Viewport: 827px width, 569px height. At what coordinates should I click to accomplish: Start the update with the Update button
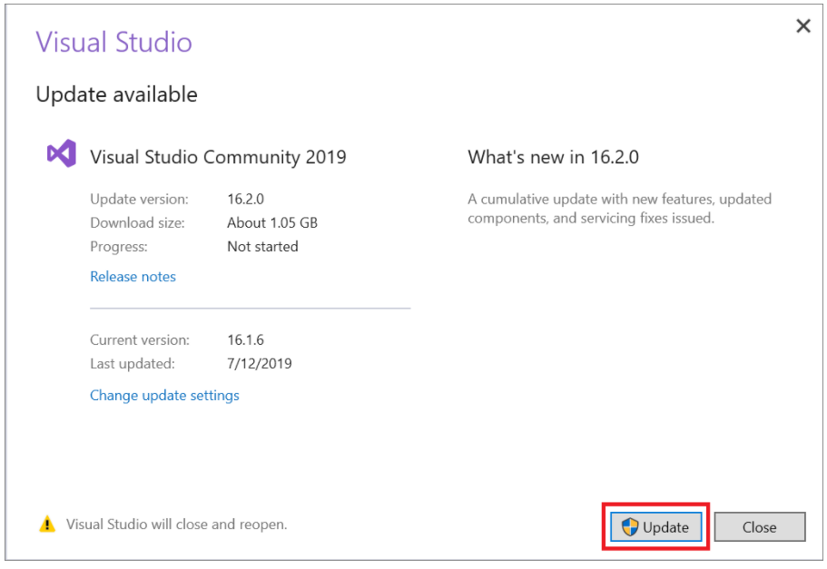[x=655, y=526]
